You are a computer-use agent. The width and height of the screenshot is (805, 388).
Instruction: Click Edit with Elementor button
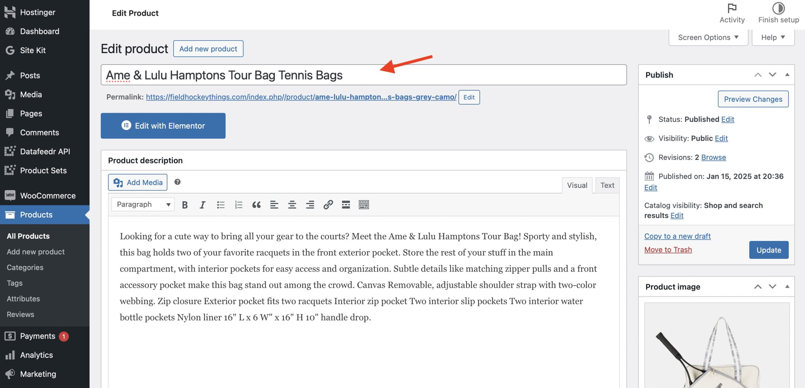coord(163,126)
